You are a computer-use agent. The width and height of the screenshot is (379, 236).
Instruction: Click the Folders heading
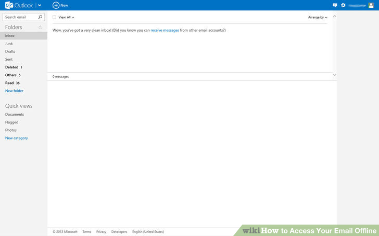[14, 27]
